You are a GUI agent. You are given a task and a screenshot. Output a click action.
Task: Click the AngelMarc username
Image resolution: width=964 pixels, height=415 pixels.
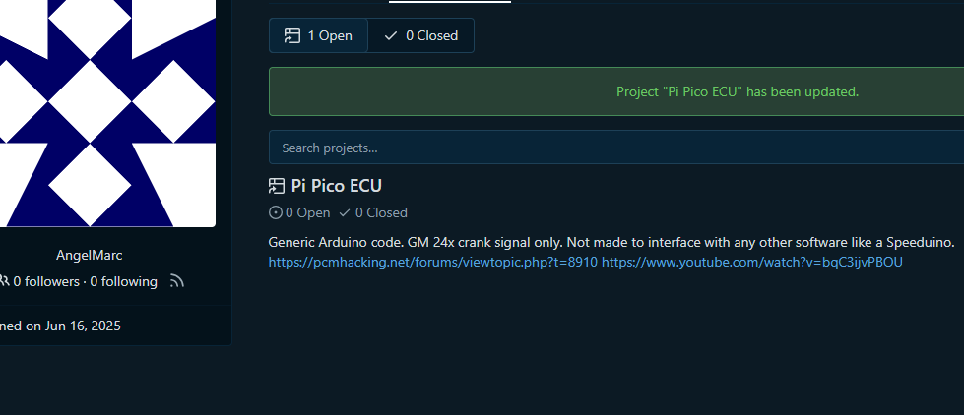[x=90, y=255]
